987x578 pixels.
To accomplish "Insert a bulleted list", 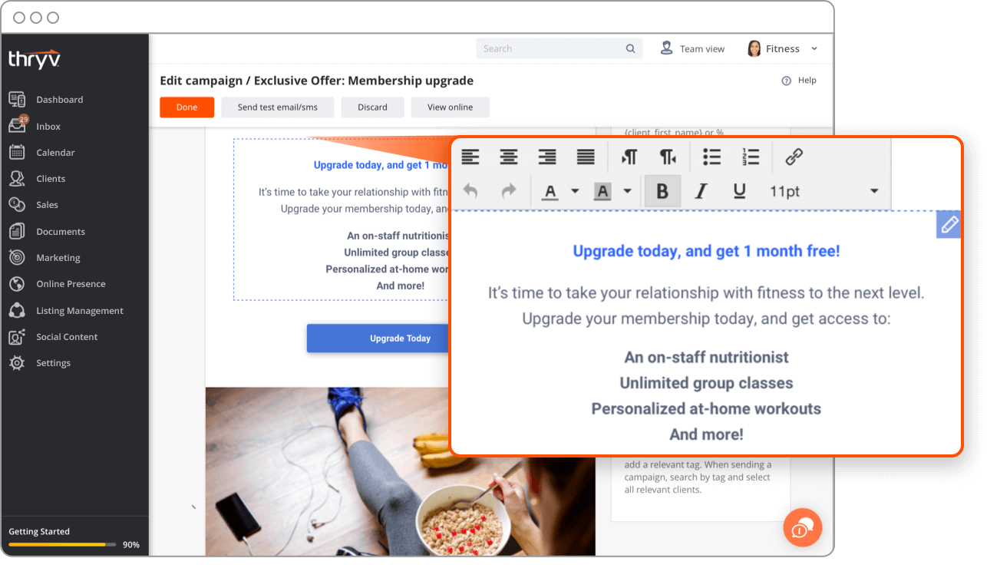I will tap(711, 157).
